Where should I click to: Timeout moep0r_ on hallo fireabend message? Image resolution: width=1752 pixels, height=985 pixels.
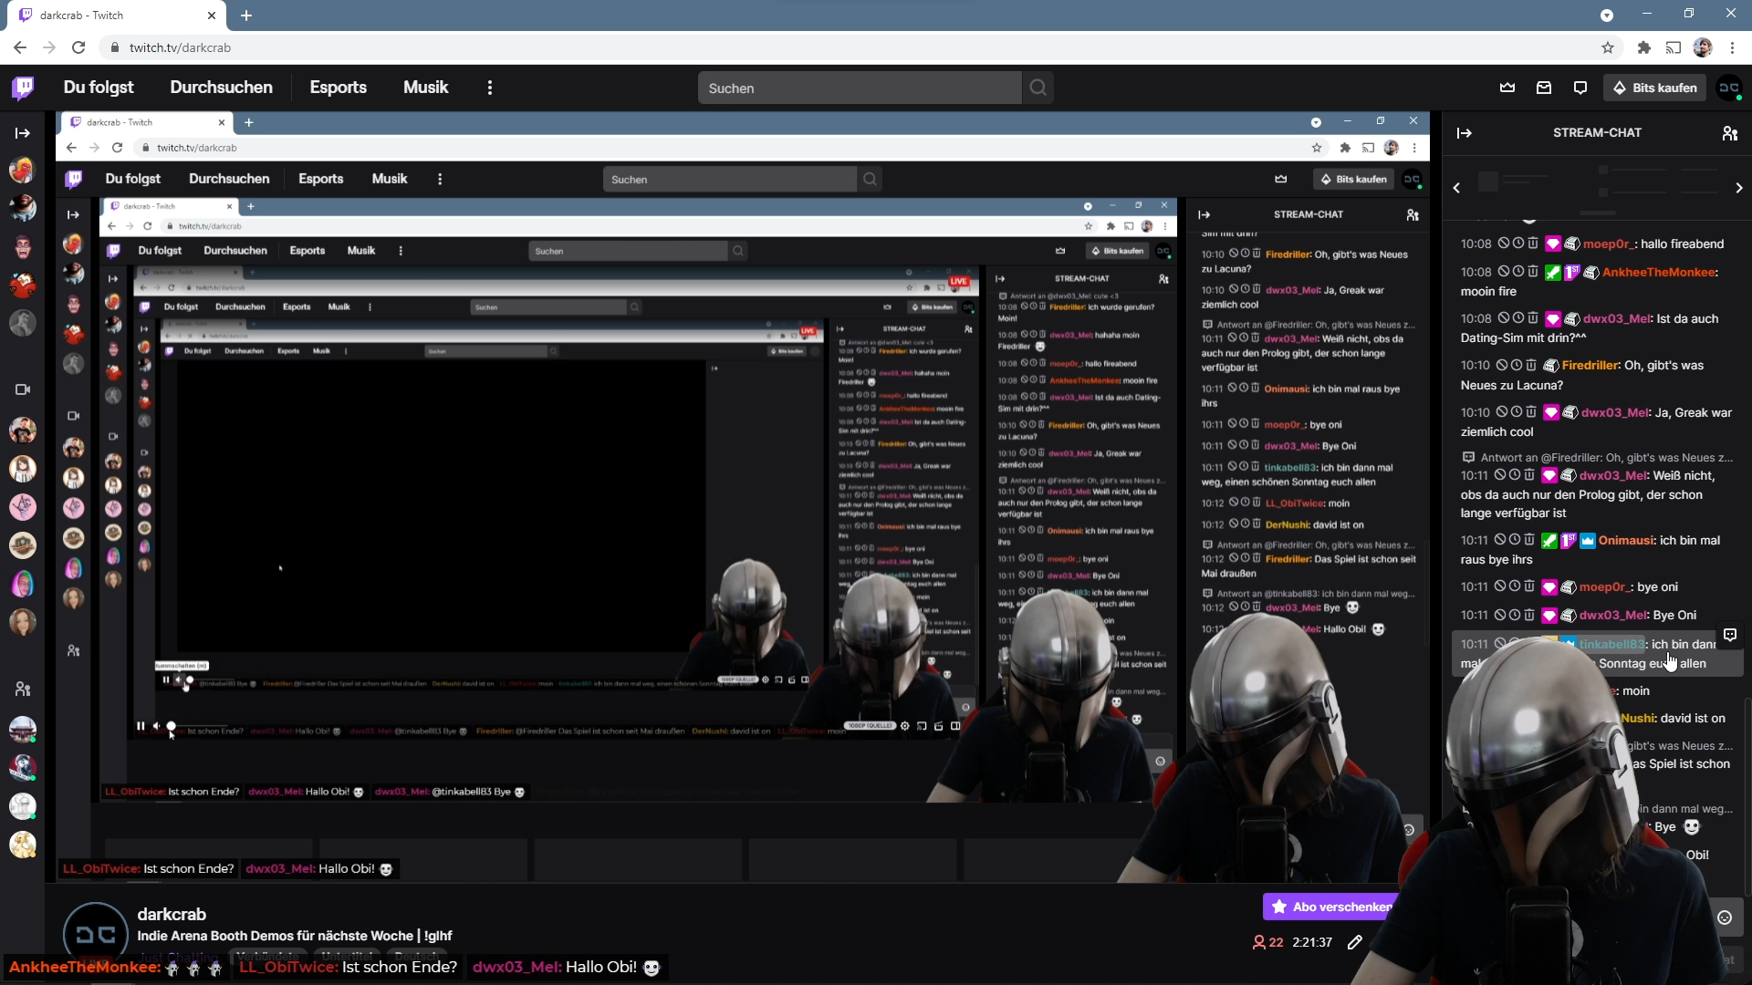[1518, 244]
